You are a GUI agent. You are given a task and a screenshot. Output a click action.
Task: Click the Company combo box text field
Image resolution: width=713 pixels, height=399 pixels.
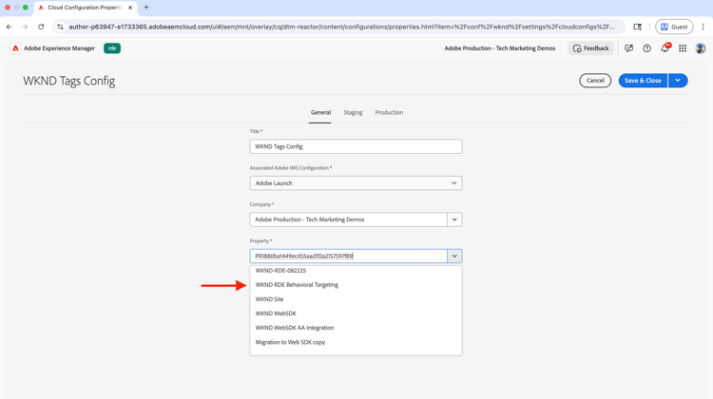[x=348, y=219]
